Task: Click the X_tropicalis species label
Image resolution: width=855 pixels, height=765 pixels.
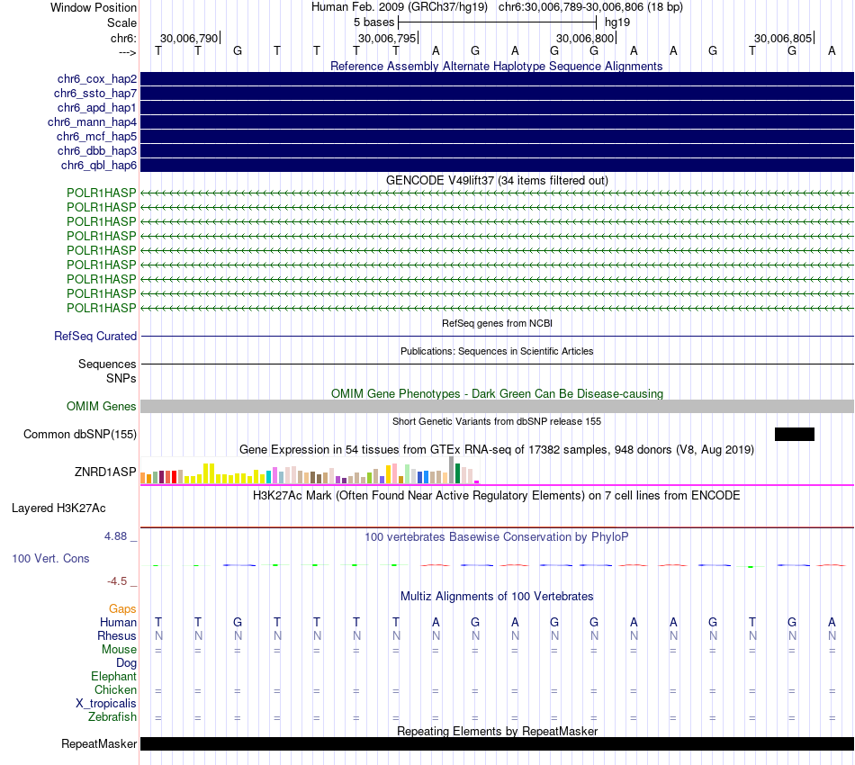Action: coord(106,704)
